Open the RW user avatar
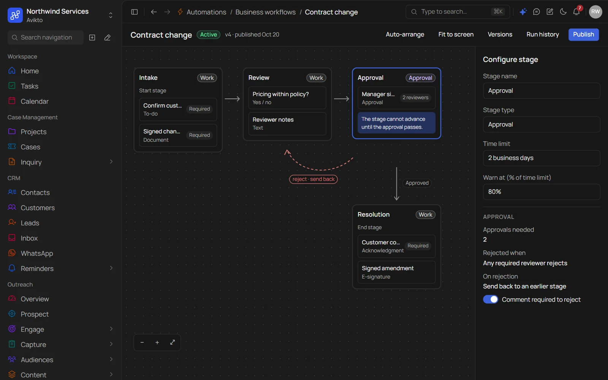 pyautogui.click(x=595, y=12)
